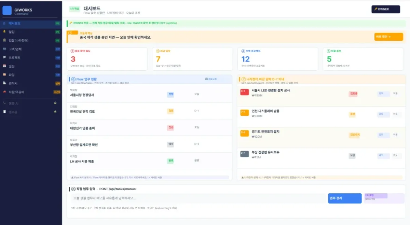The image size is (410, 225).
Task: Click the receipt icon in bottom sidebar row
Action: click(x=4, y=111)
